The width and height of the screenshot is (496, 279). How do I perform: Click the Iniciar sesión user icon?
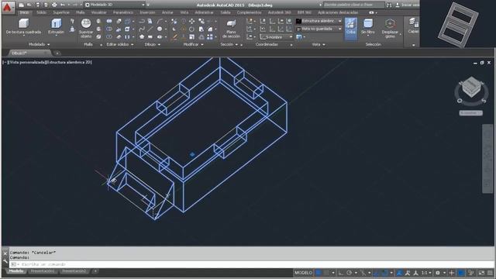click(x=398, y=5)
